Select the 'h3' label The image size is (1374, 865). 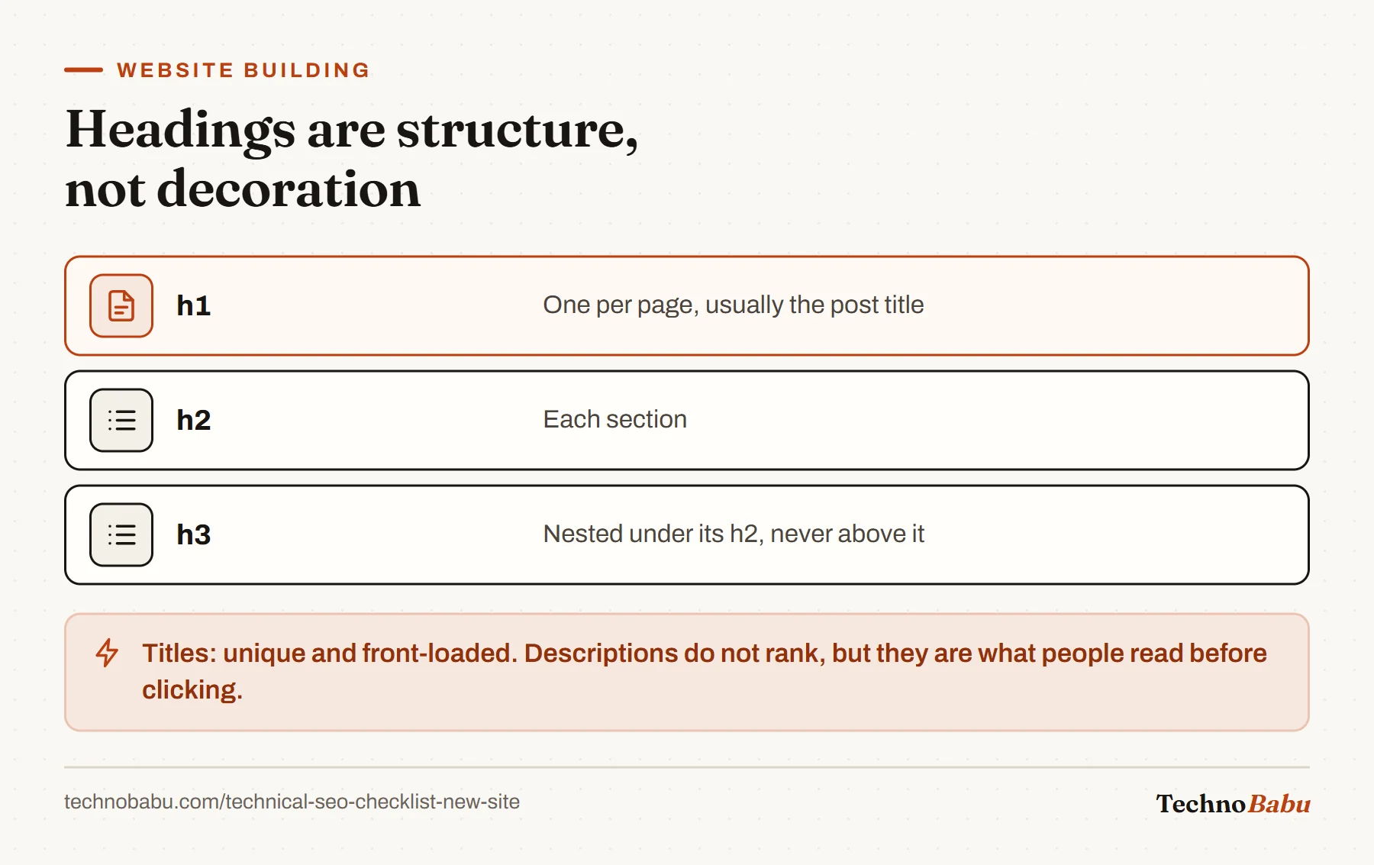click(x=193, y=534)
